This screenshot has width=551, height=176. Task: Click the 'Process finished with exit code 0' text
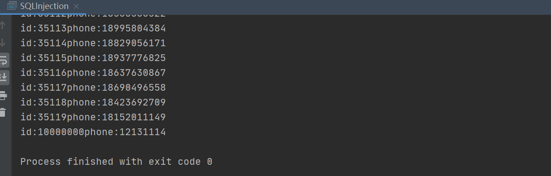(117, 162)
